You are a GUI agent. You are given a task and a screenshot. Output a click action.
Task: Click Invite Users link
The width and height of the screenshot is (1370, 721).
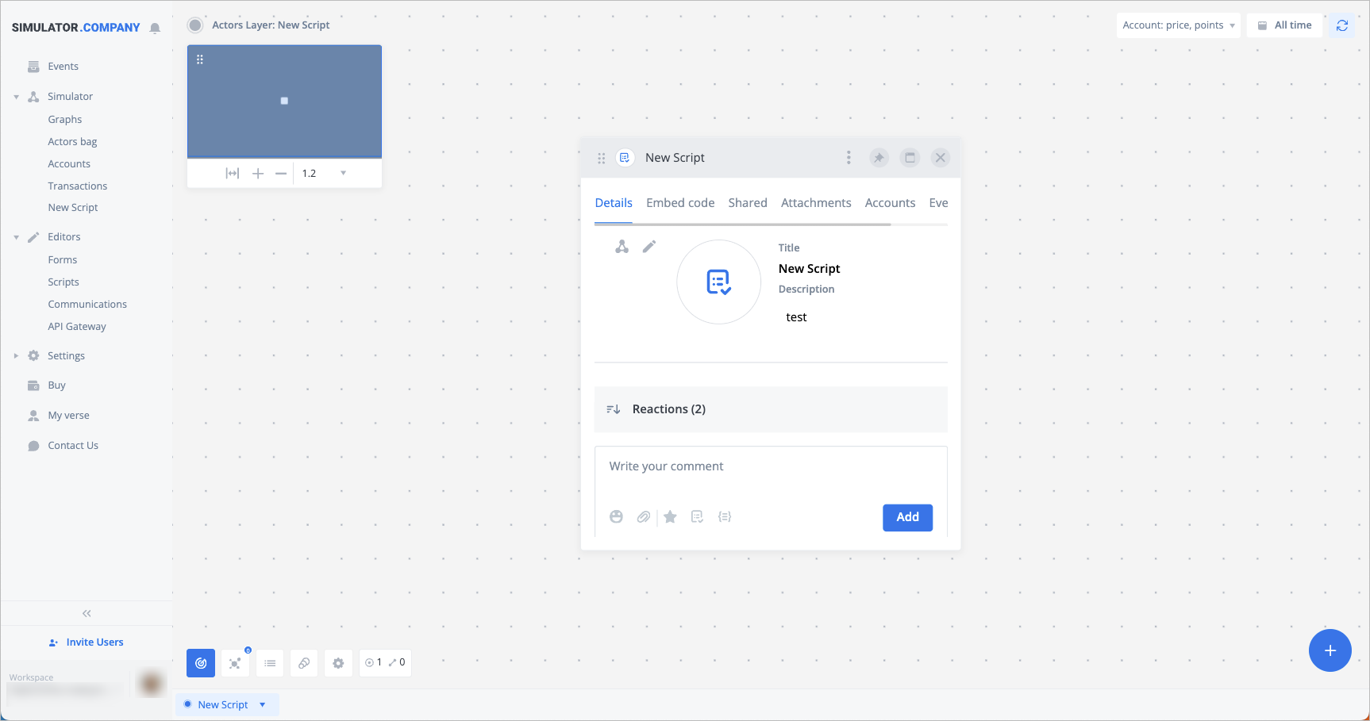click(87, 642)
